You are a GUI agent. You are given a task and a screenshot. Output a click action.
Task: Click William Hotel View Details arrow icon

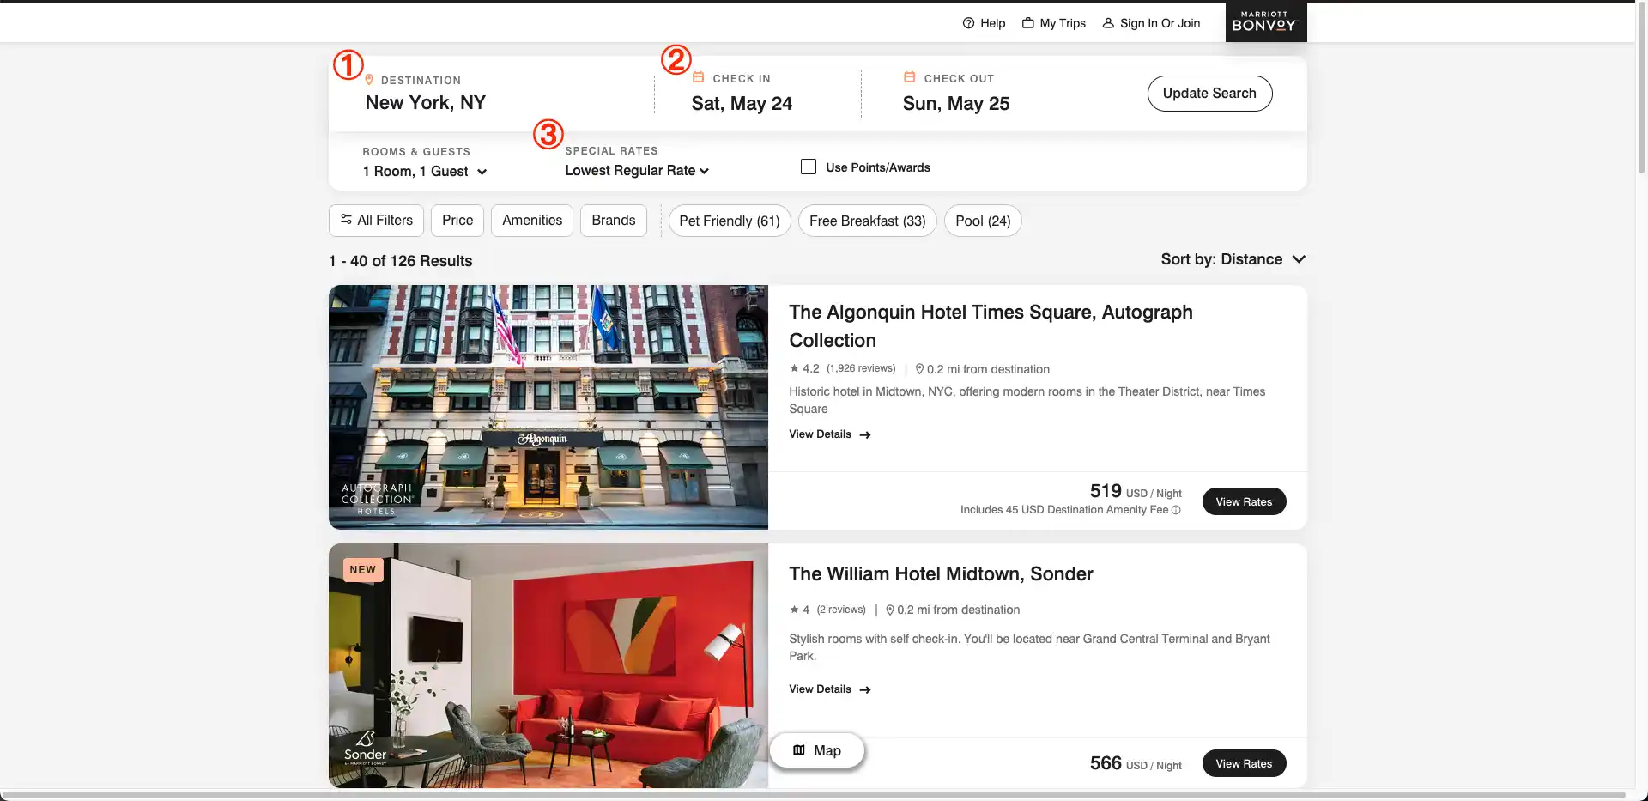point(865,690)
